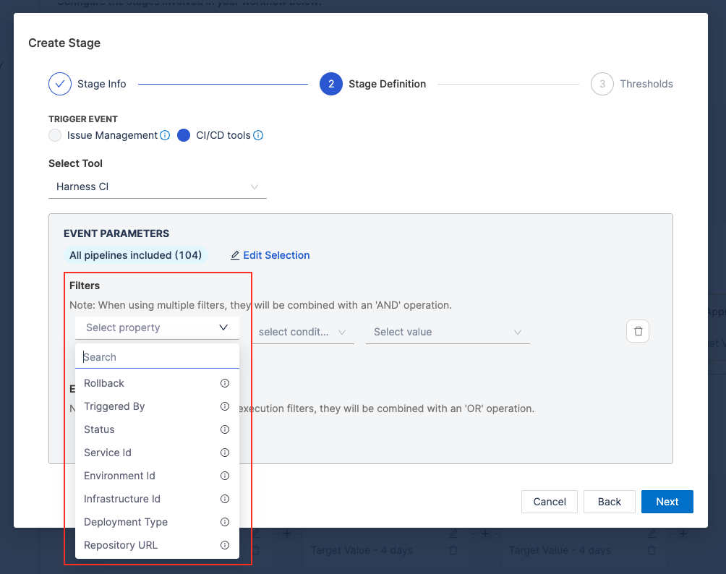Choose Infrastructure Id from property list
This screenshot has height=574, width=726.
[122, 499]
